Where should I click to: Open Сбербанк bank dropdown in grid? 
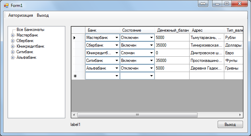tap(117, 45)
